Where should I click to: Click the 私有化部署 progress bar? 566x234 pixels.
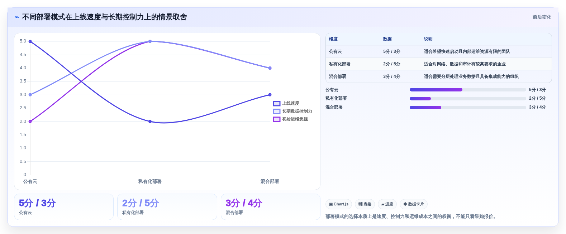click(x=468, y=99)
